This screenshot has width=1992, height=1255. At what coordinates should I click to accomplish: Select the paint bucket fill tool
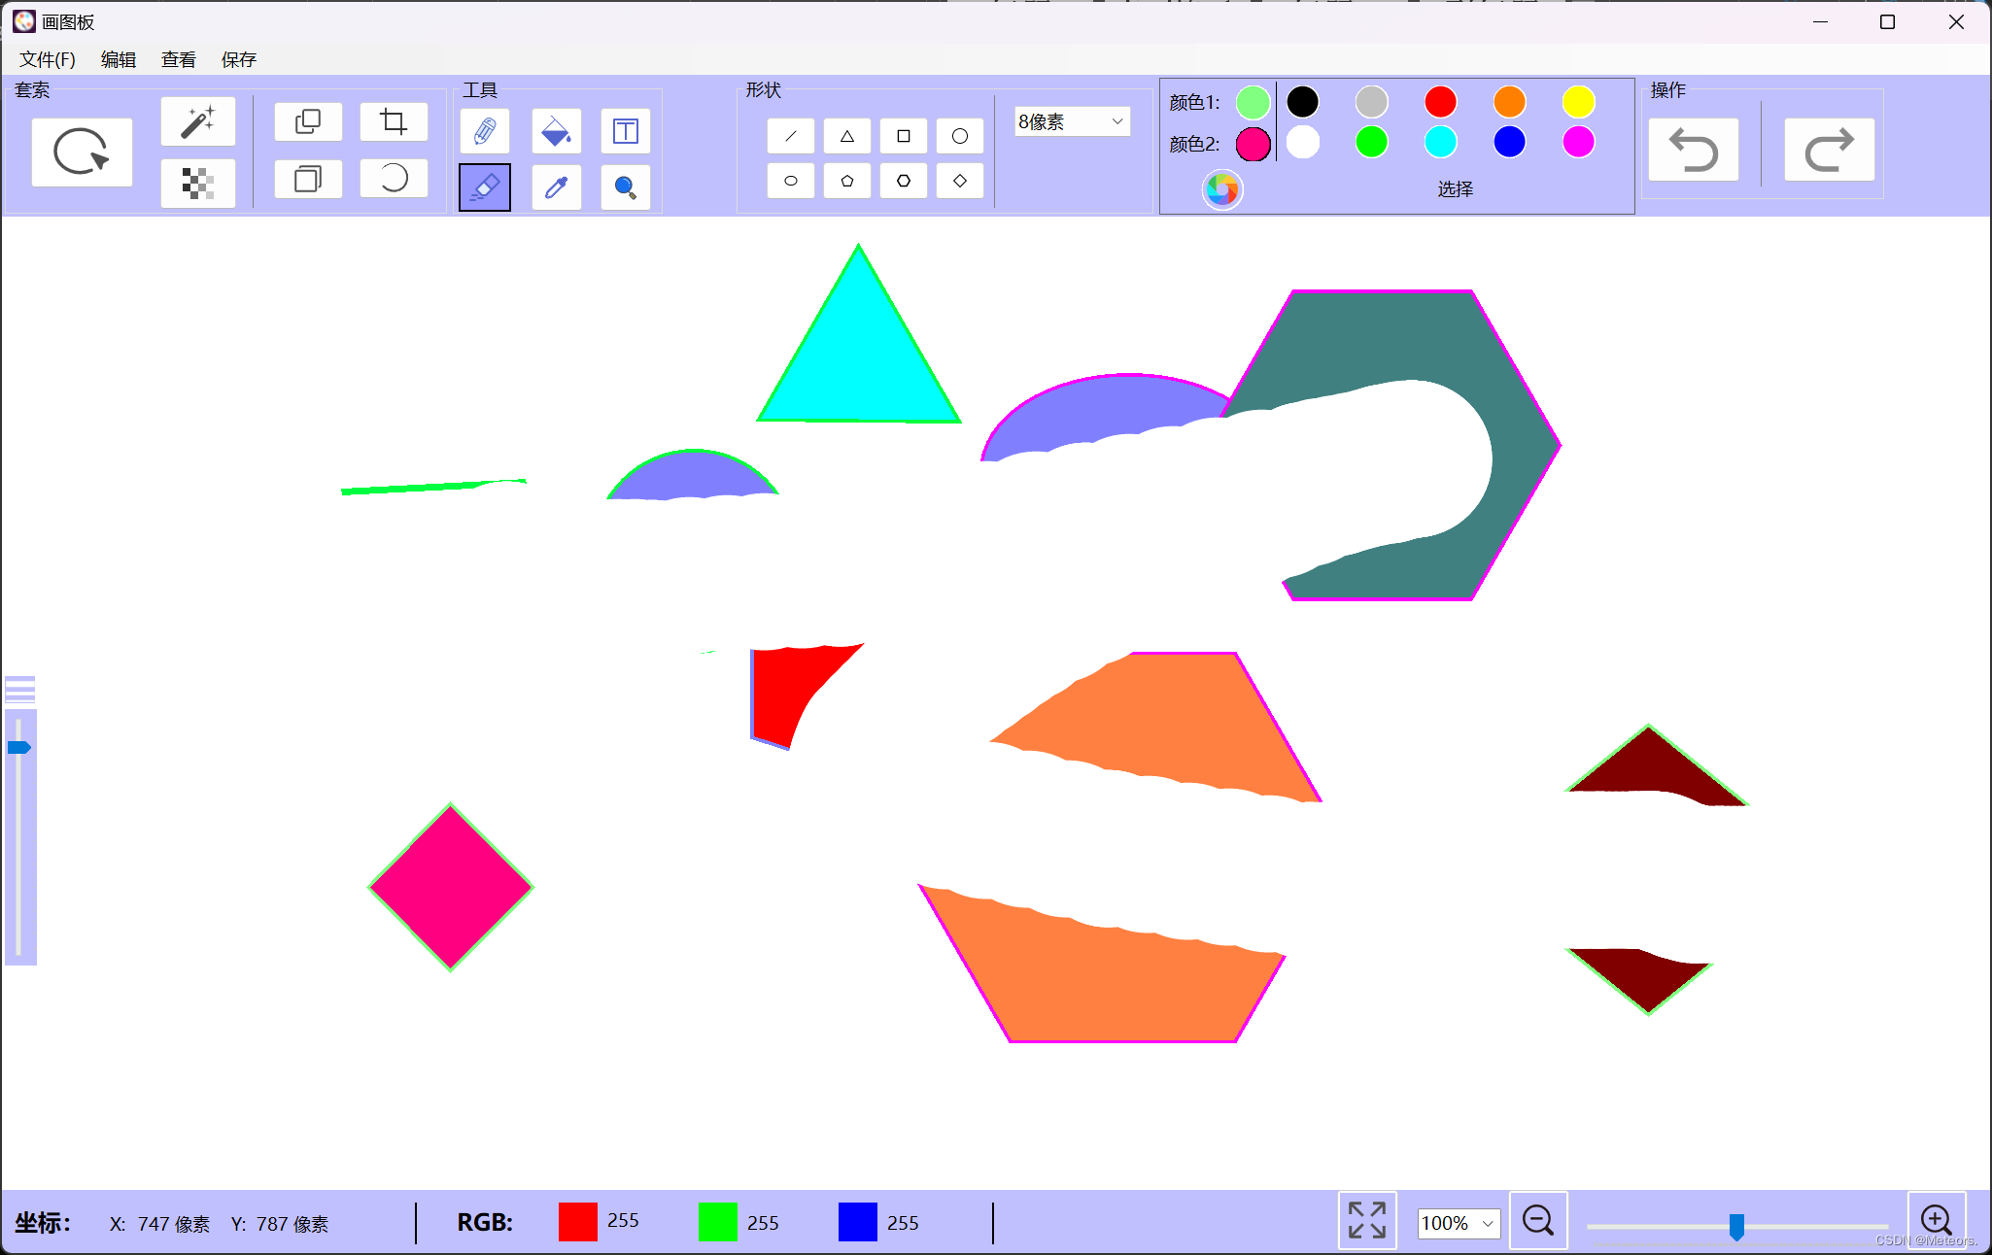(556, 131)
